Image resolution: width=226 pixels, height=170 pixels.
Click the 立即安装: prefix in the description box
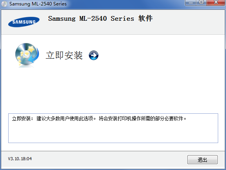23,118
